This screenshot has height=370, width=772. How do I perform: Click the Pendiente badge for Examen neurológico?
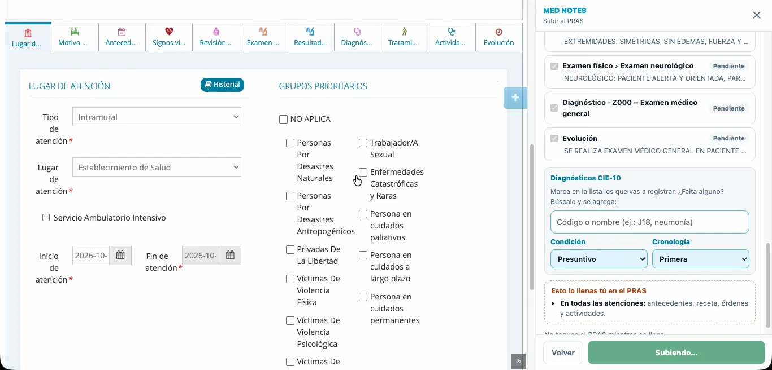(x=728, y=66)
